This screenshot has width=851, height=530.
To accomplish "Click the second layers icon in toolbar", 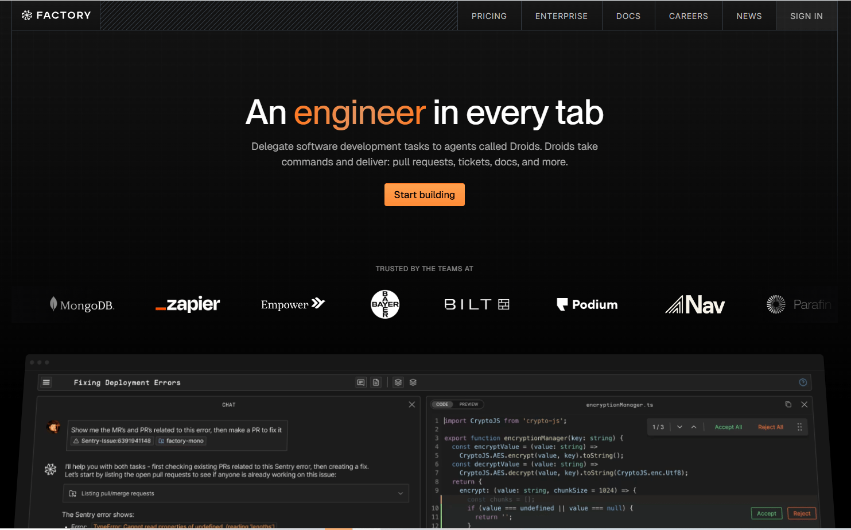I will 413,382.
